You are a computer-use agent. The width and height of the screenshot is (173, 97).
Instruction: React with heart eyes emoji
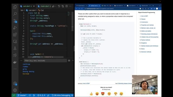(103, 94)
